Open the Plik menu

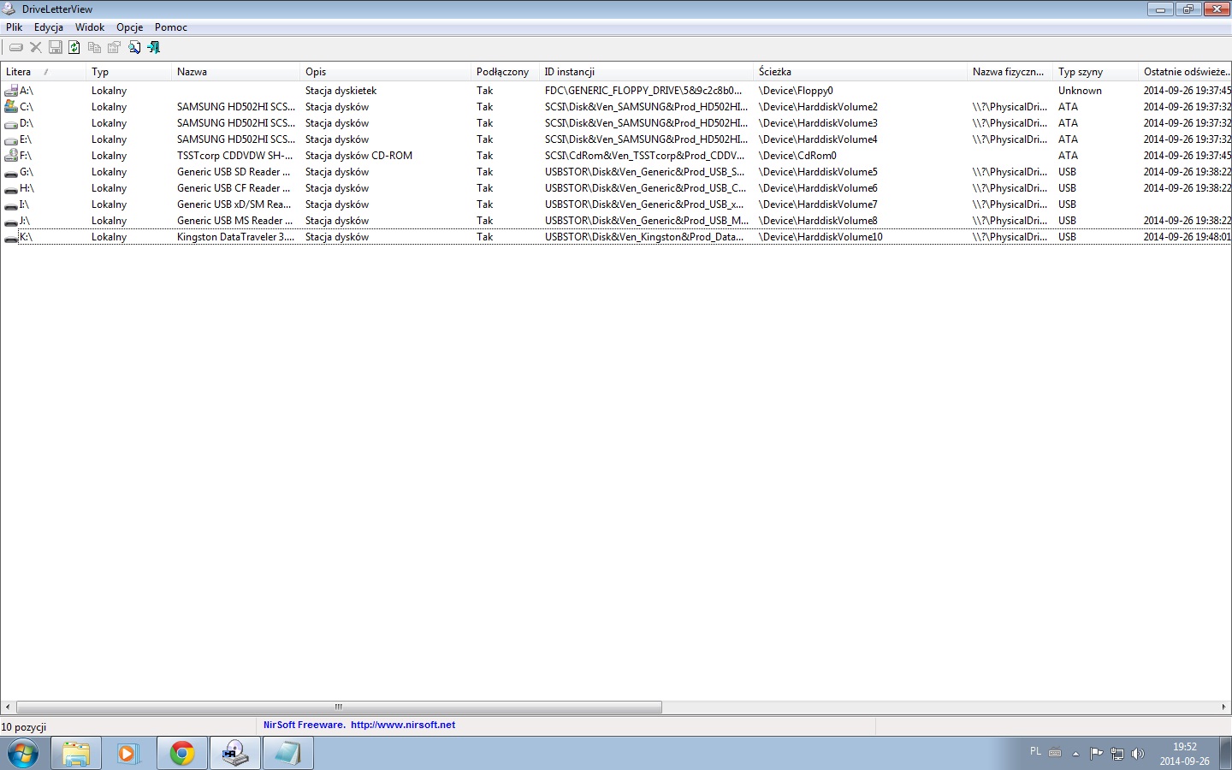[x=15, y=27]
